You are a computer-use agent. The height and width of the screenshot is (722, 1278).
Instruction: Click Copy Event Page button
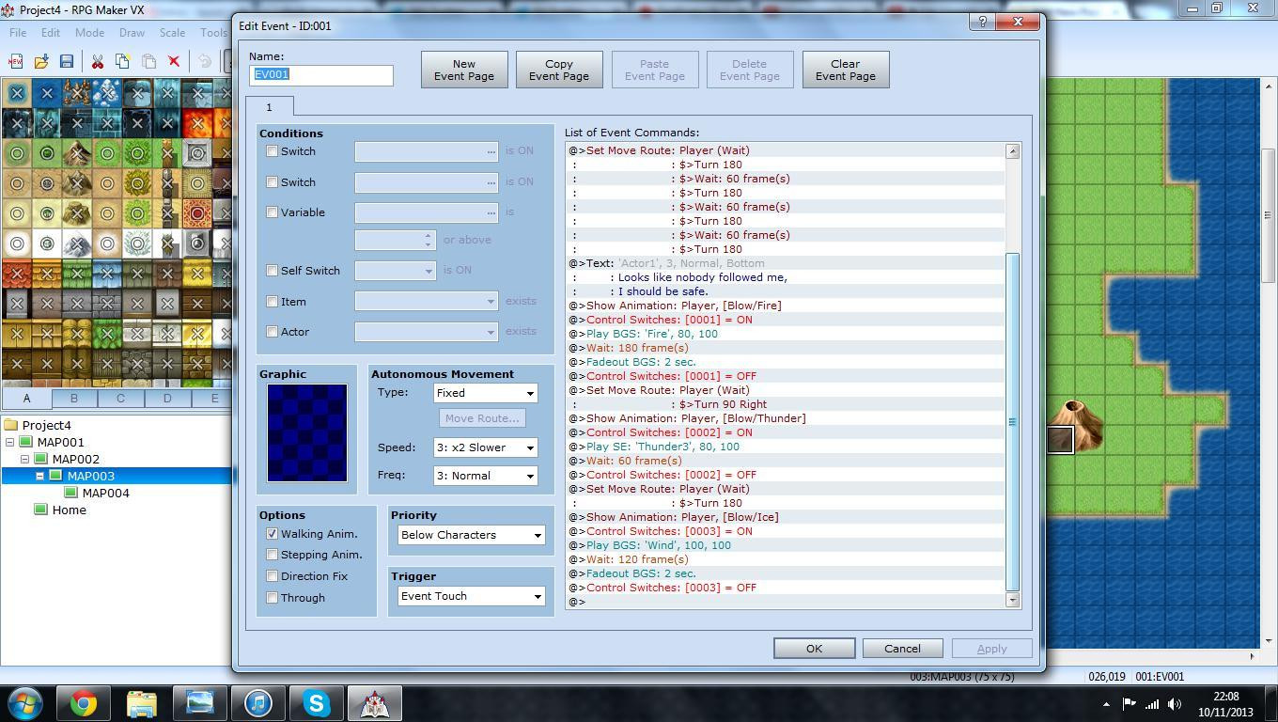point(559,71)
